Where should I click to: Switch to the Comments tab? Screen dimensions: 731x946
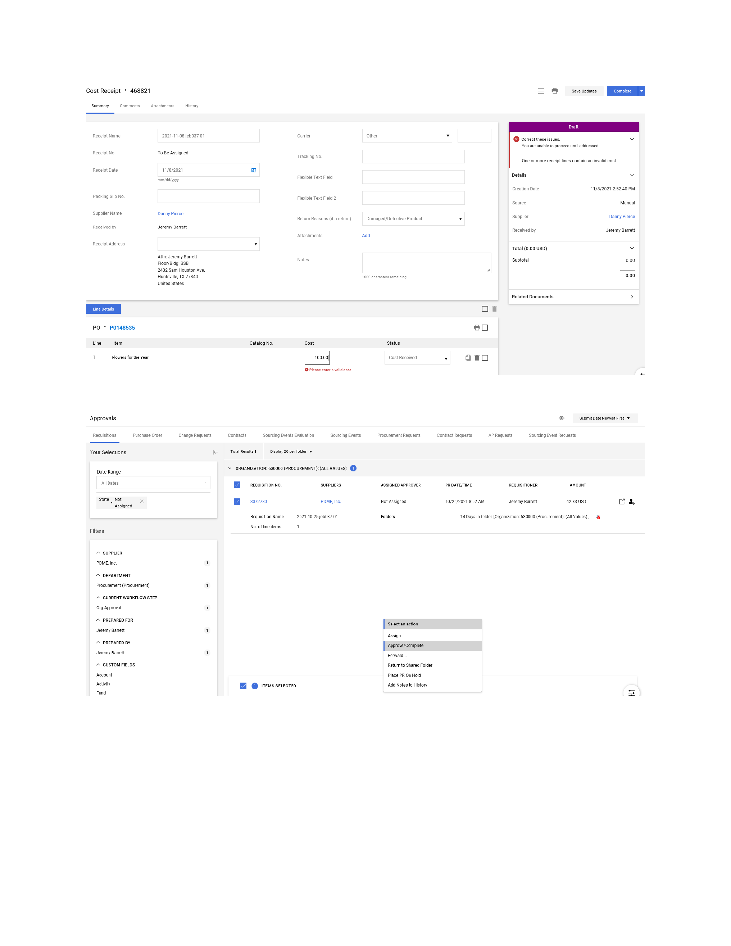(130, 106)
